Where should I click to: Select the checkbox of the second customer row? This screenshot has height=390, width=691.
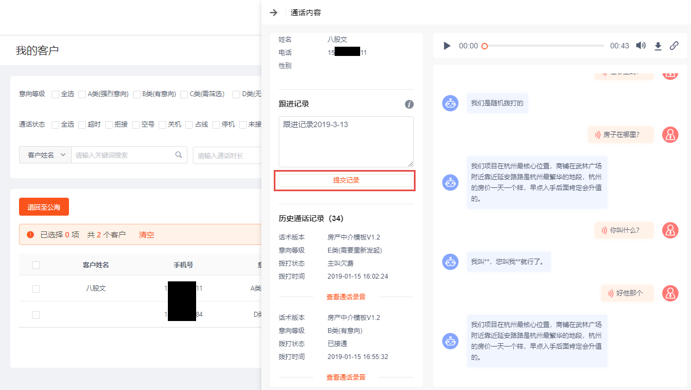tap(36, 314)
